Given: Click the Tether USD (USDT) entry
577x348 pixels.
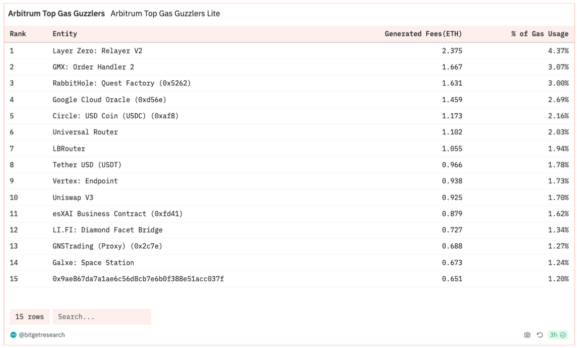Looking at the screenshot, I should (87, 164).
